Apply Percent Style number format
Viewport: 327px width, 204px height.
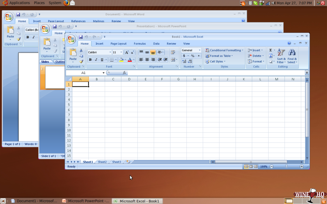pyautogui.click(x=193, y=56)
